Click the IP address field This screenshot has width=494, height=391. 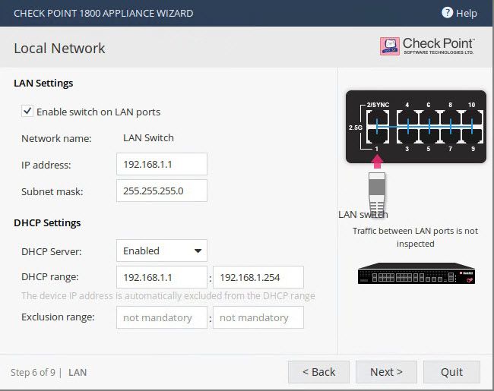click(x=161, y=164)
